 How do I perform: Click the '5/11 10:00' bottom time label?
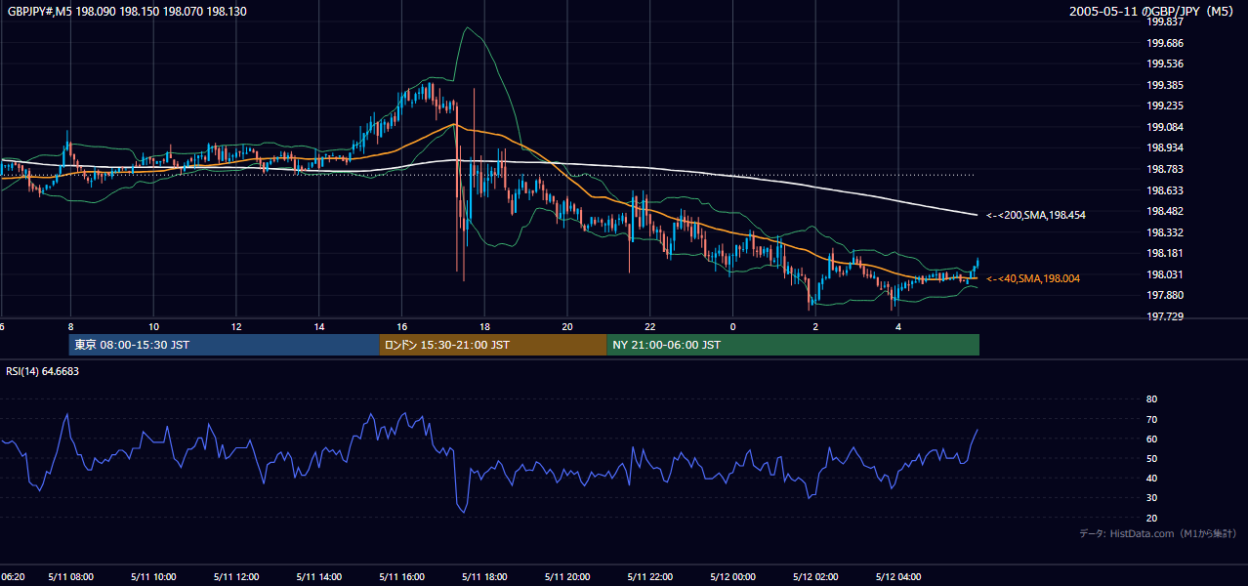[153, 577]
